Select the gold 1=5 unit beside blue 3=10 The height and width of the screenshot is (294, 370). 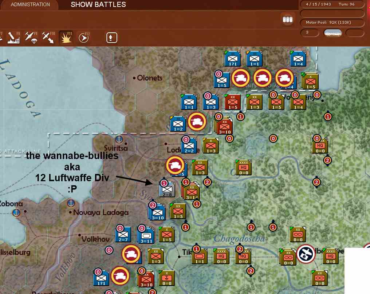[178, 211]
